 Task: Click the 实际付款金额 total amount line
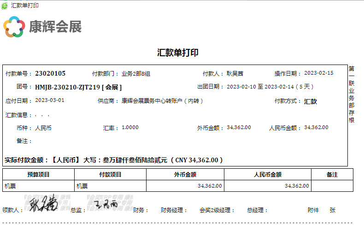114,160
